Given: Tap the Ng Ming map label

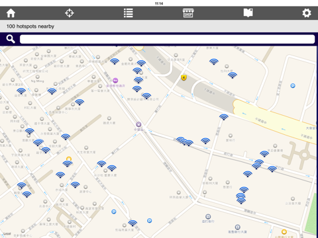Looking at the screenshot, I should (x=37, y=81).
